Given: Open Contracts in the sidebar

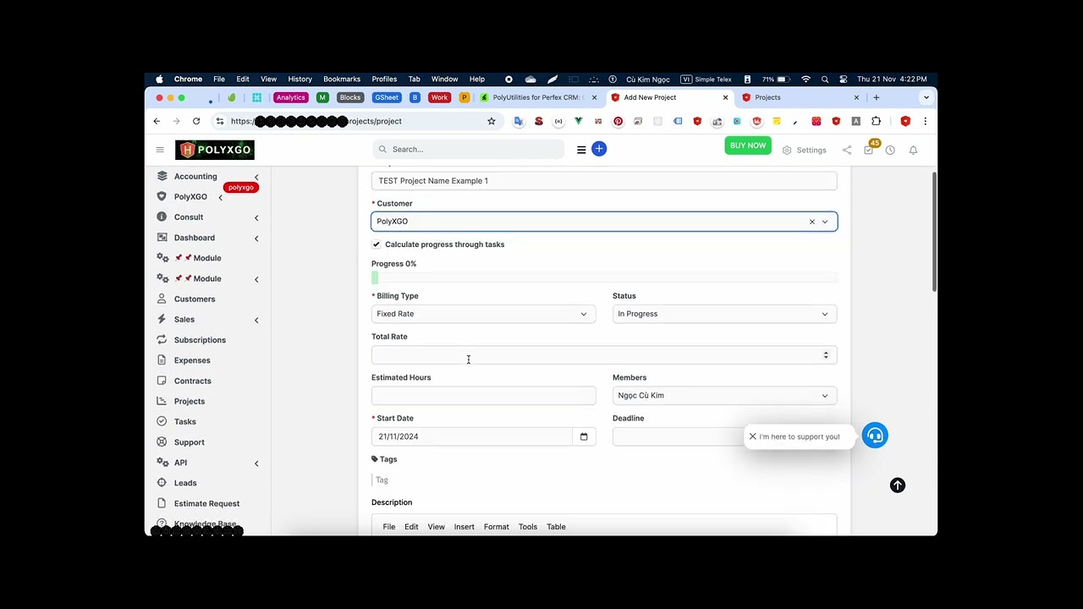Looking at the screenshot, I should [x=193, y=381].
